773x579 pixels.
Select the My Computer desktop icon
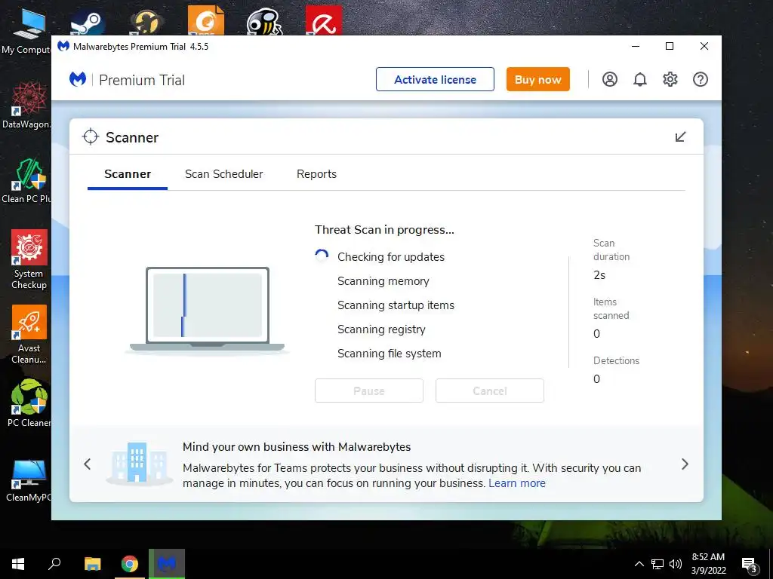(27, 32)
